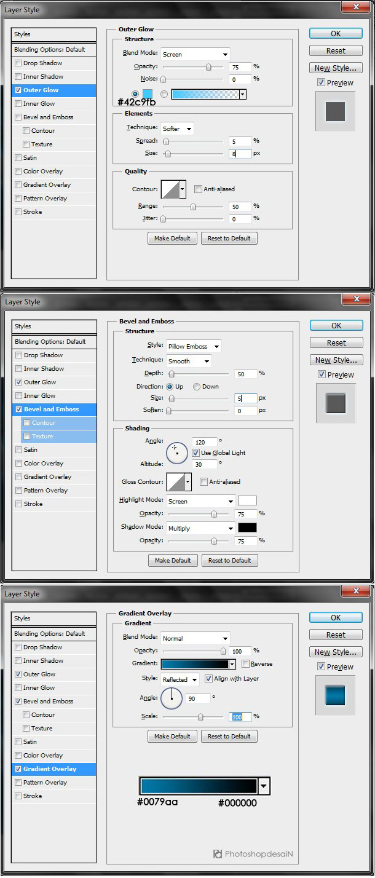Toggle the Use Global Light checkbox

tap(196, 453)
